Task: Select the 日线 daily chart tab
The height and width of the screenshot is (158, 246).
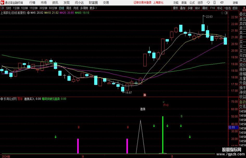Action: pyautogui.click(x=61, y=8)
